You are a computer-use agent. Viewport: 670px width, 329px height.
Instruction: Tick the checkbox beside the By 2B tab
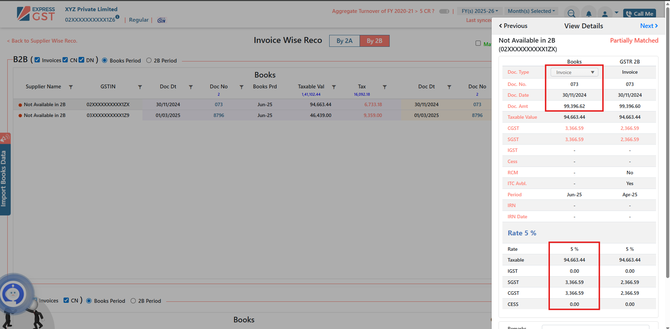click(x=478, y=43)
